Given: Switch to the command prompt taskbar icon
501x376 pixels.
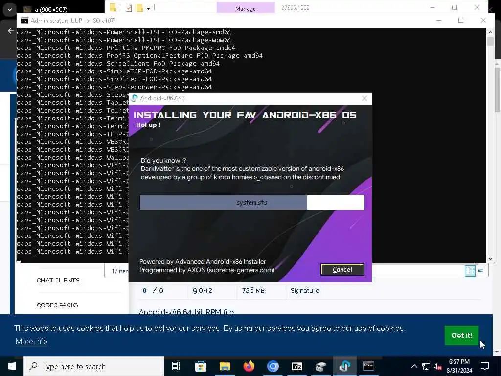Looking at the screenshot, I should pyautogui.click(x=368, y=366).
